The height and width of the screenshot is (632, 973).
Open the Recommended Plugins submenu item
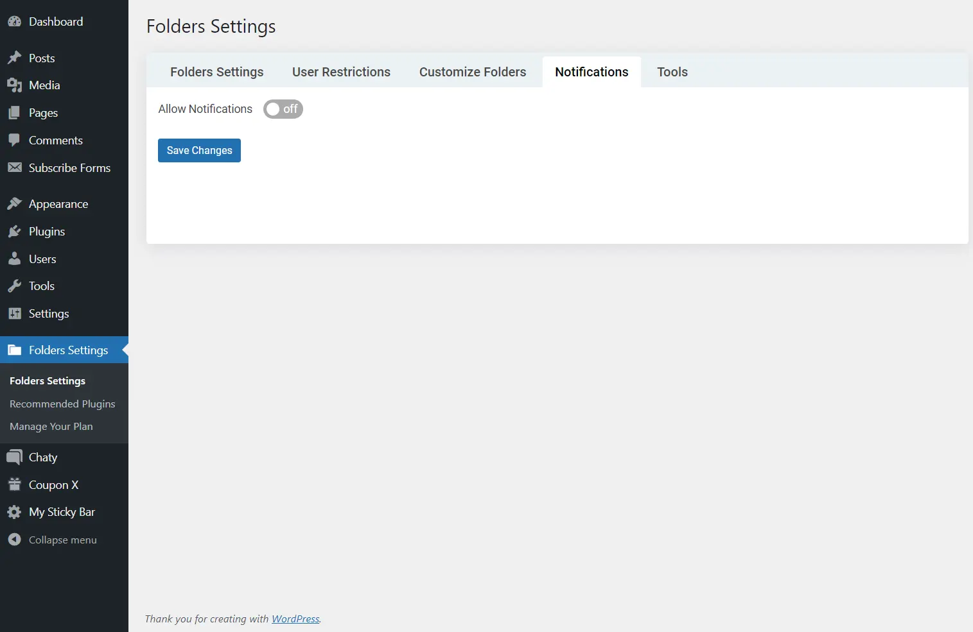tap(62, 404)
